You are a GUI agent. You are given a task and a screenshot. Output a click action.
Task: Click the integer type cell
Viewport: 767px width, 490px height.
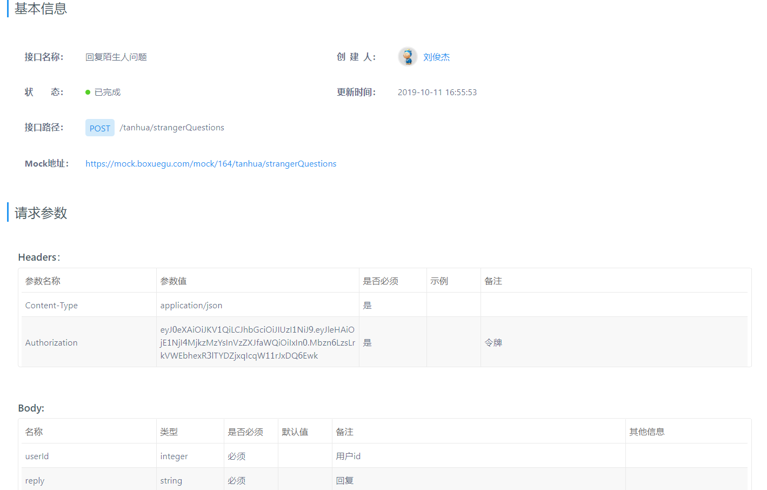190,456
